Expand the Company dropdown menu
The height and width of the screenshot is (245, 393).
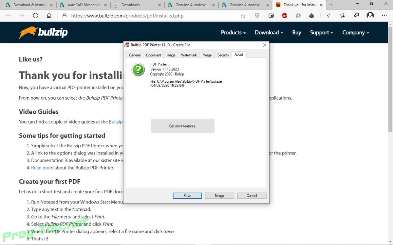[x=356, y=32]
